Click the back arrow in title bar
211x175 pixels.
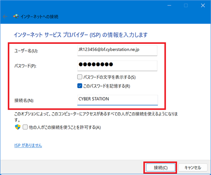5,16
